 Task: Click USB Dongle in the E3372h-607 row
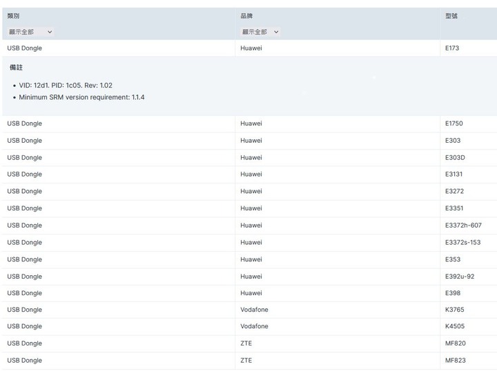24,225
